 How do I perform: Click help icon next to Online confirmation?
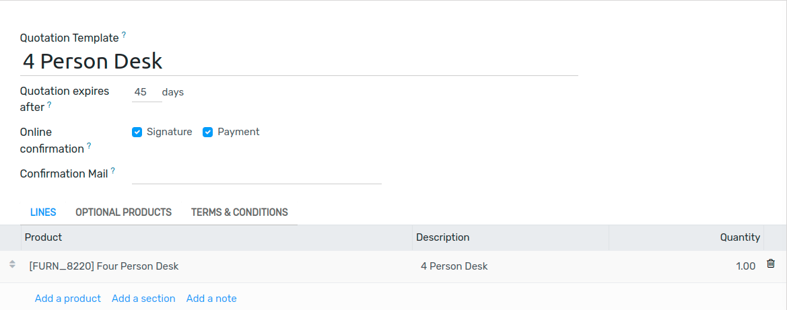pos(89,145)
